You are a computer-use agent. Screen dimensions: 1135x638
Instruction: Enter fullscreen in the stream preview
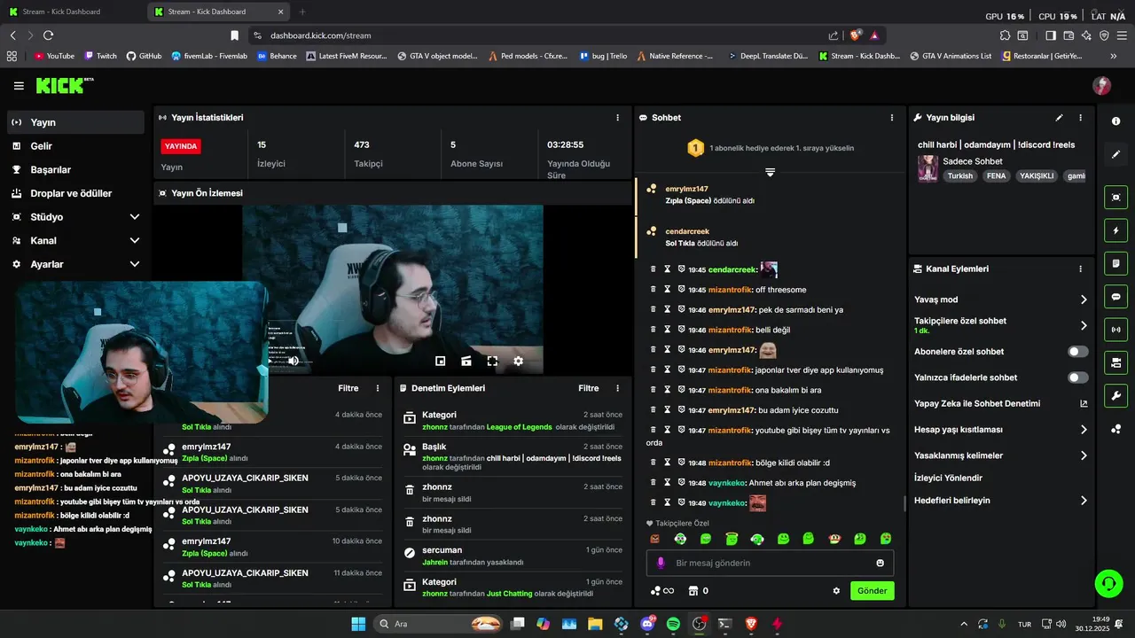click(492, 361)
